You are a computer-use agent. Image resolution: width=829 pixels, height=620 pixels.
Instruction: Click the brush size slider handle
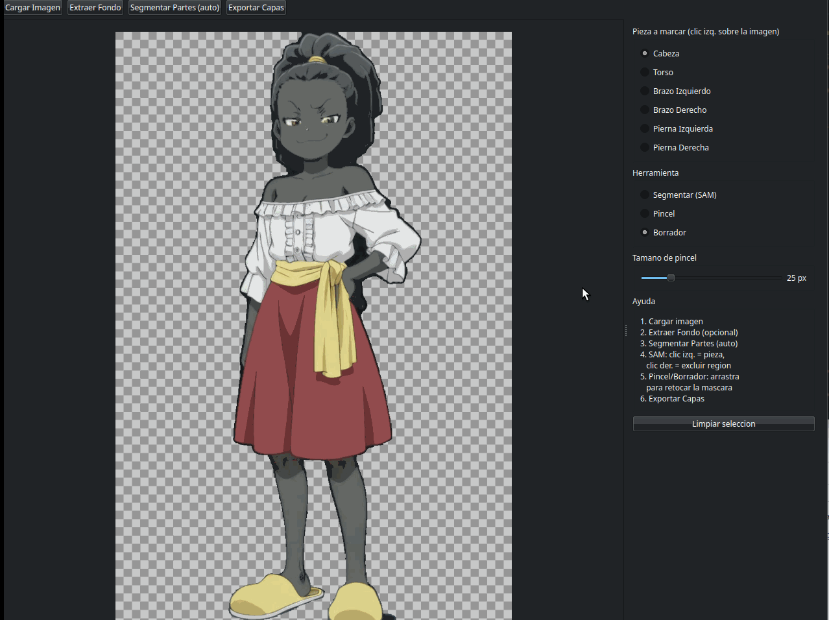(671, 278)
